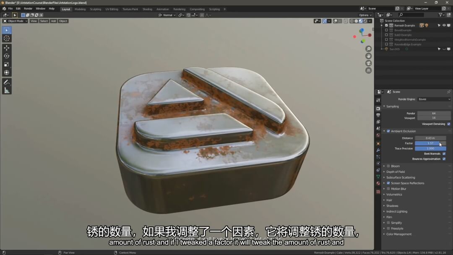Enable the BevelExample collection checkbox
Image resolution: width=453 pixels, height=255 pixels.
click(386, 30)
